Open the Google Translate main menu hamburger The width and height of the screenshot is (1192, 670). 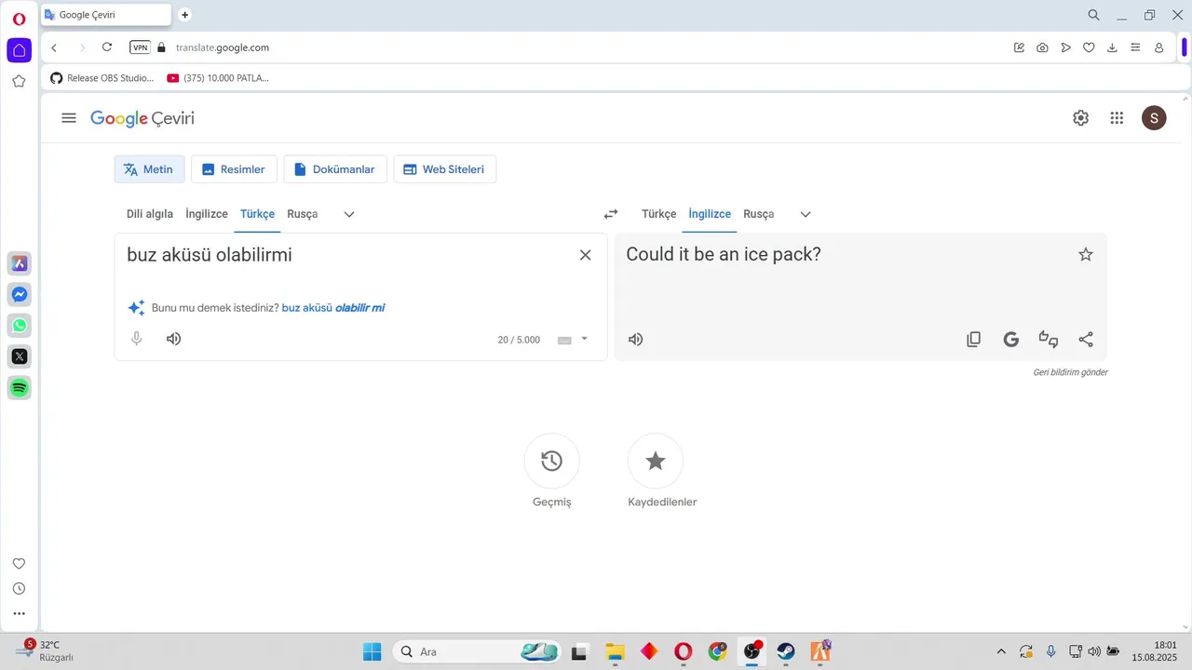pyautogui.click(x=69, y=118)
